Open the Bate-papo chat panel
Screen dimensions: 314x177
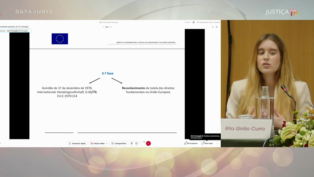pyautogui.click(x=207, y=143)
